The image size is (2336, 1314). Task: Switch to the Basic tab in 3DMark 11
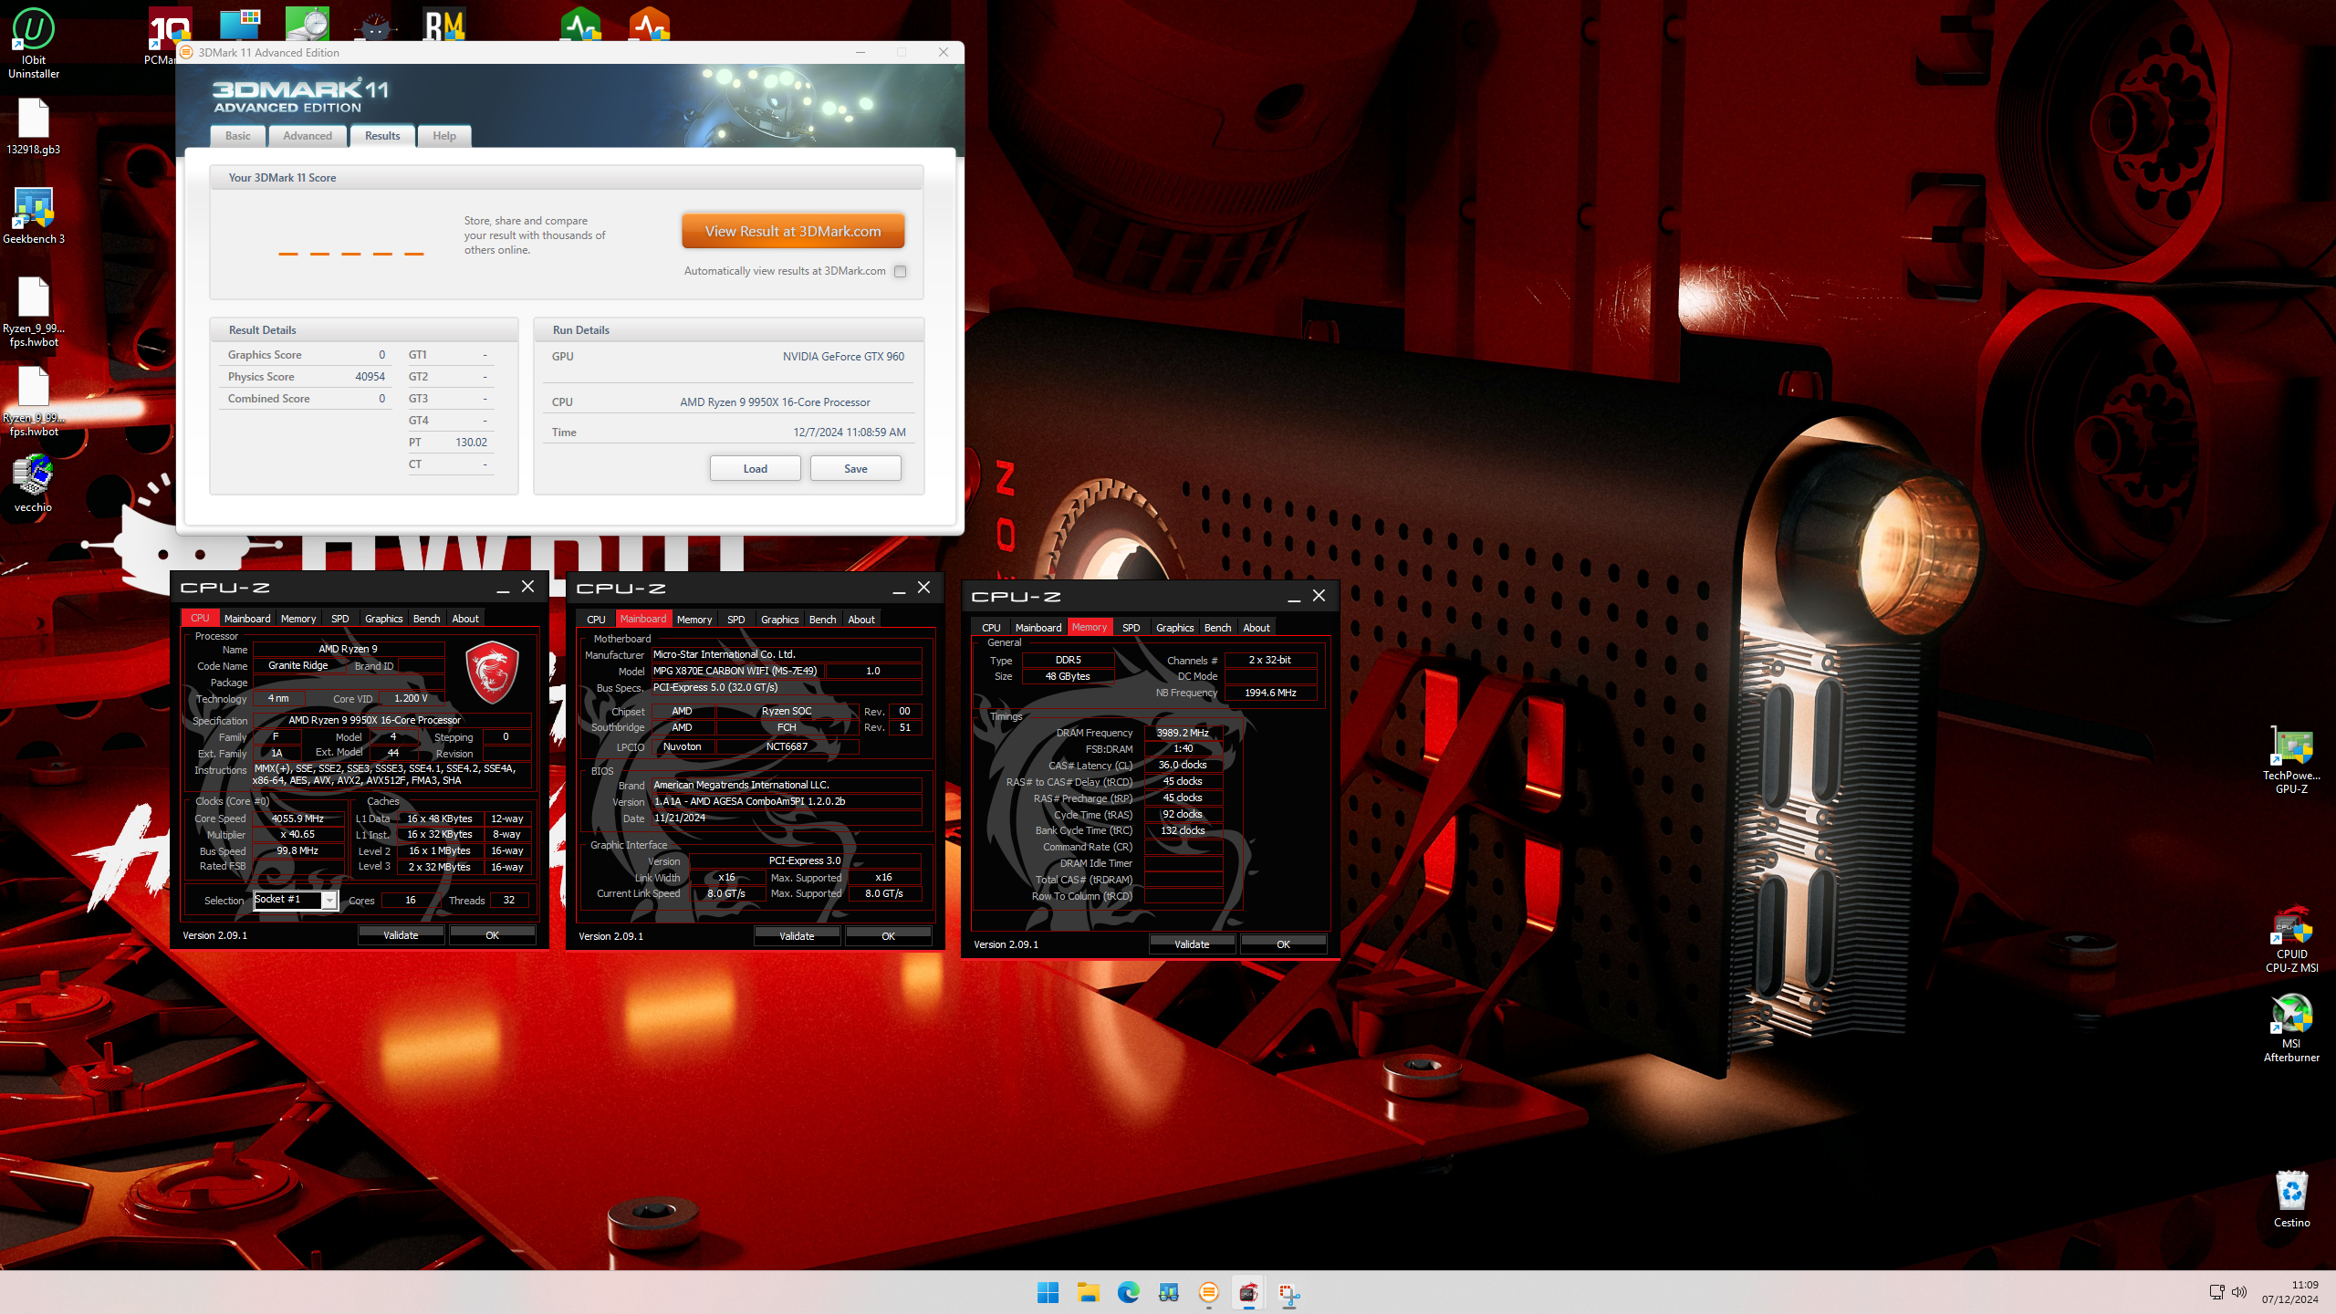point(238,136)
